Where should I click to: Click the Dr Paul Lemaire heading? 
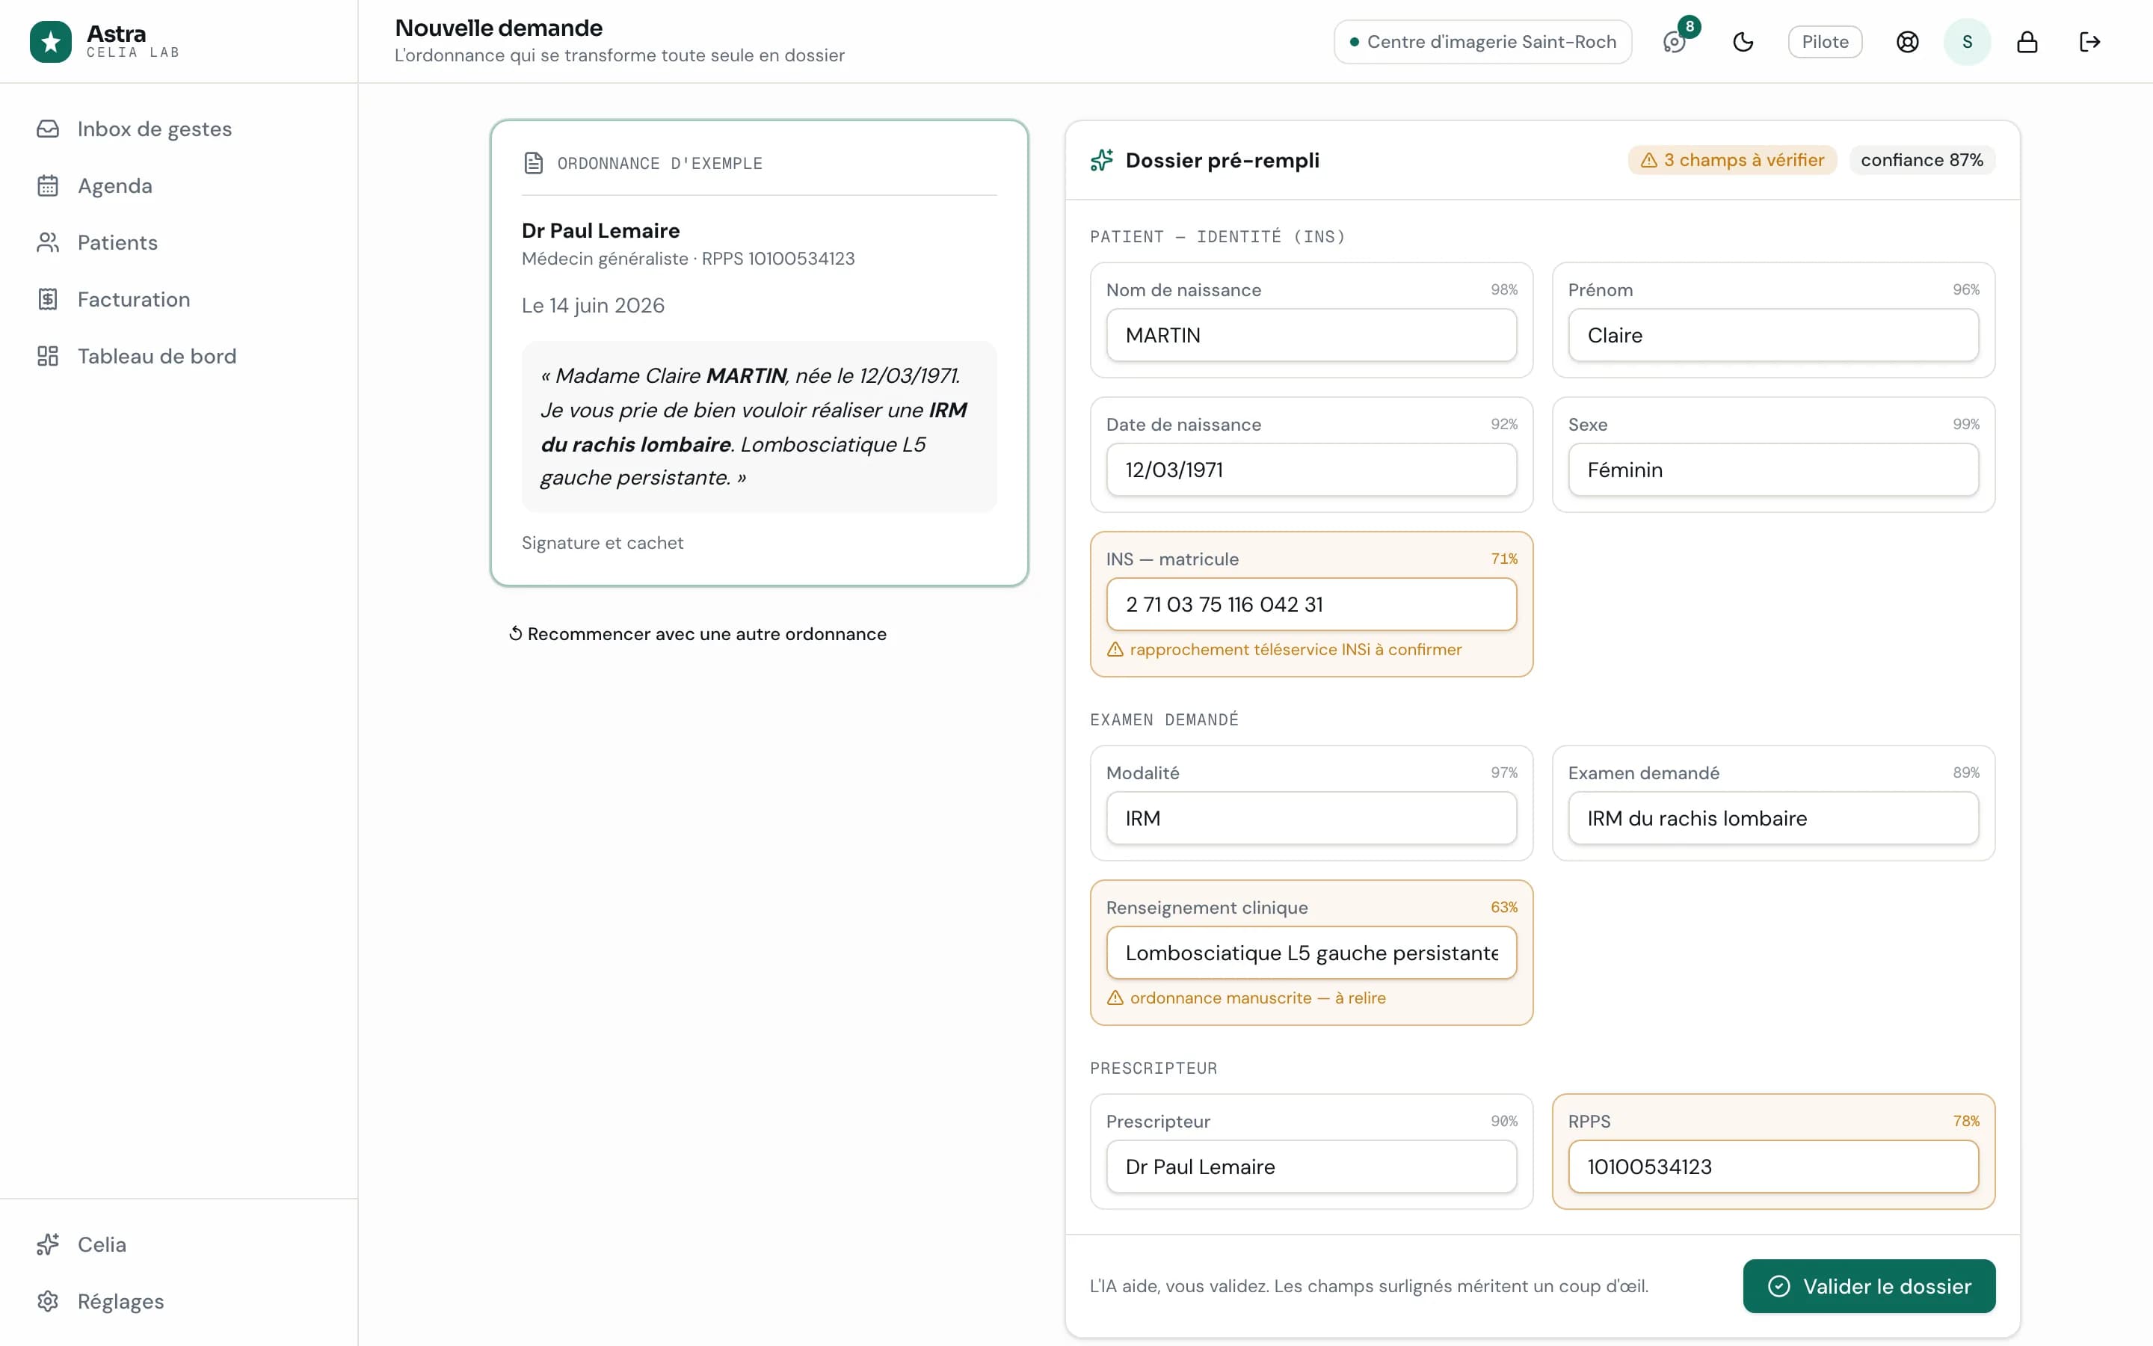pyautogui.click(x=600, y=230)
